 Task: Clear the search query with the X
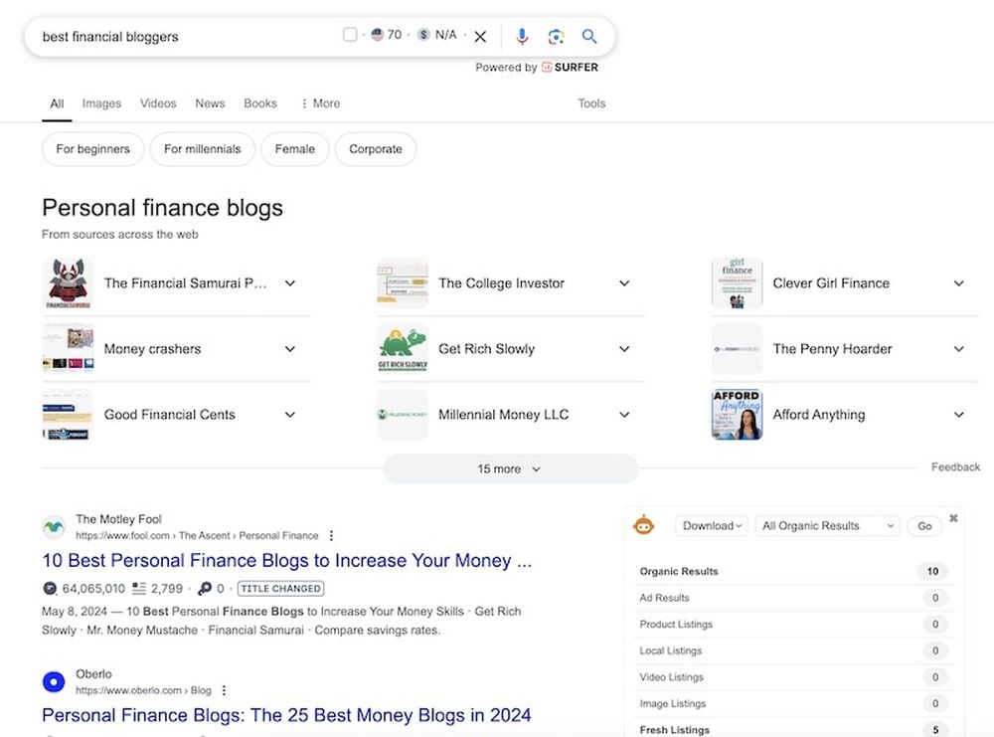pos(480,37)
